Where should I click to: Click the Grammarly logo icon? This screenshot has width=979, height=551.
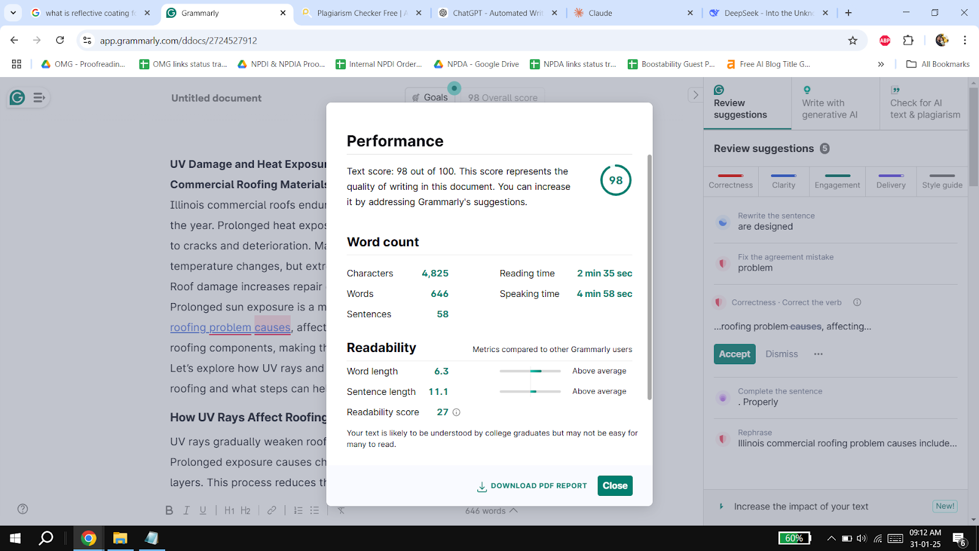click(17, 97)
